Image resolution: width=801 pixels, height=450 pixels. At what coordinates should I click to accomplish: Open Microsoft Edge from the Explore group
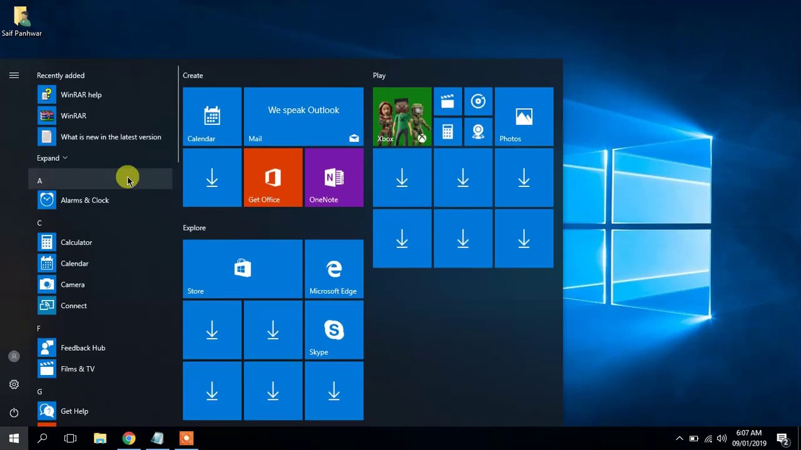pyautogui.click(x=334, y=269)
